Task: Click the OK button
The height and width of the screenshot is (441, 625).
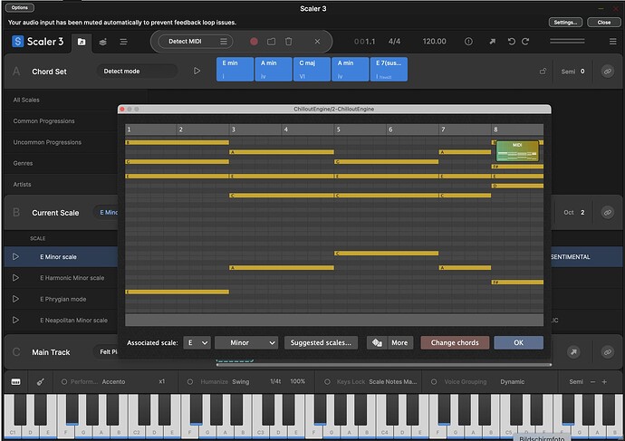Action: pyautogui.click(x=519, y=342)
